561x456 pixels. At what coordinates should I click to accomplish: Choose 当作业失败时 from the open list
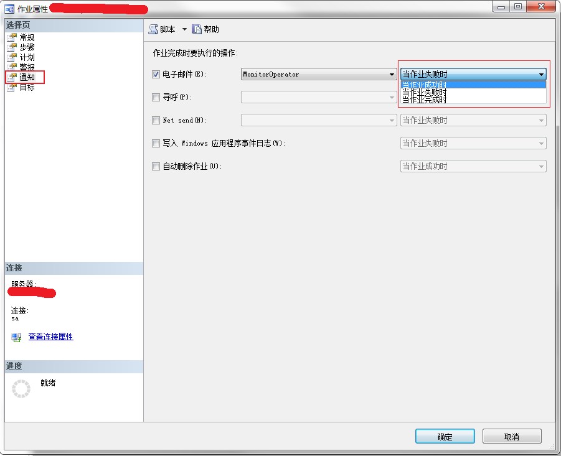(x=473, y=92)
